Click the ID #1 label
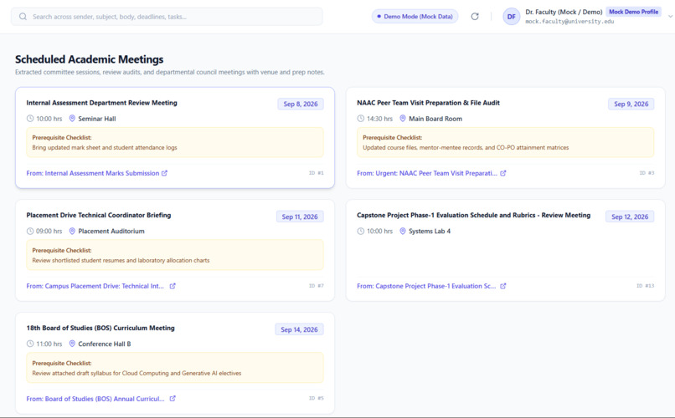The width and height of the screenshot is (675, 418). pyautogui.click(x=316, y=173)
